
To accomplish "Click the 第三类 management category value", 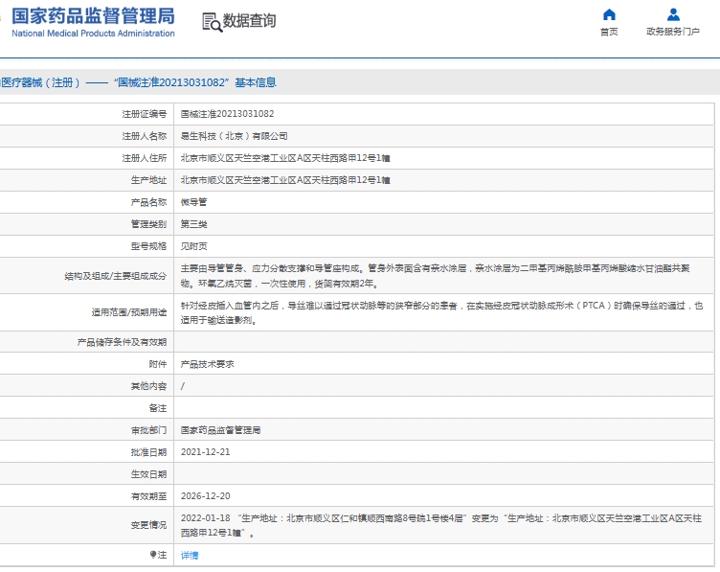I will 194,224.
